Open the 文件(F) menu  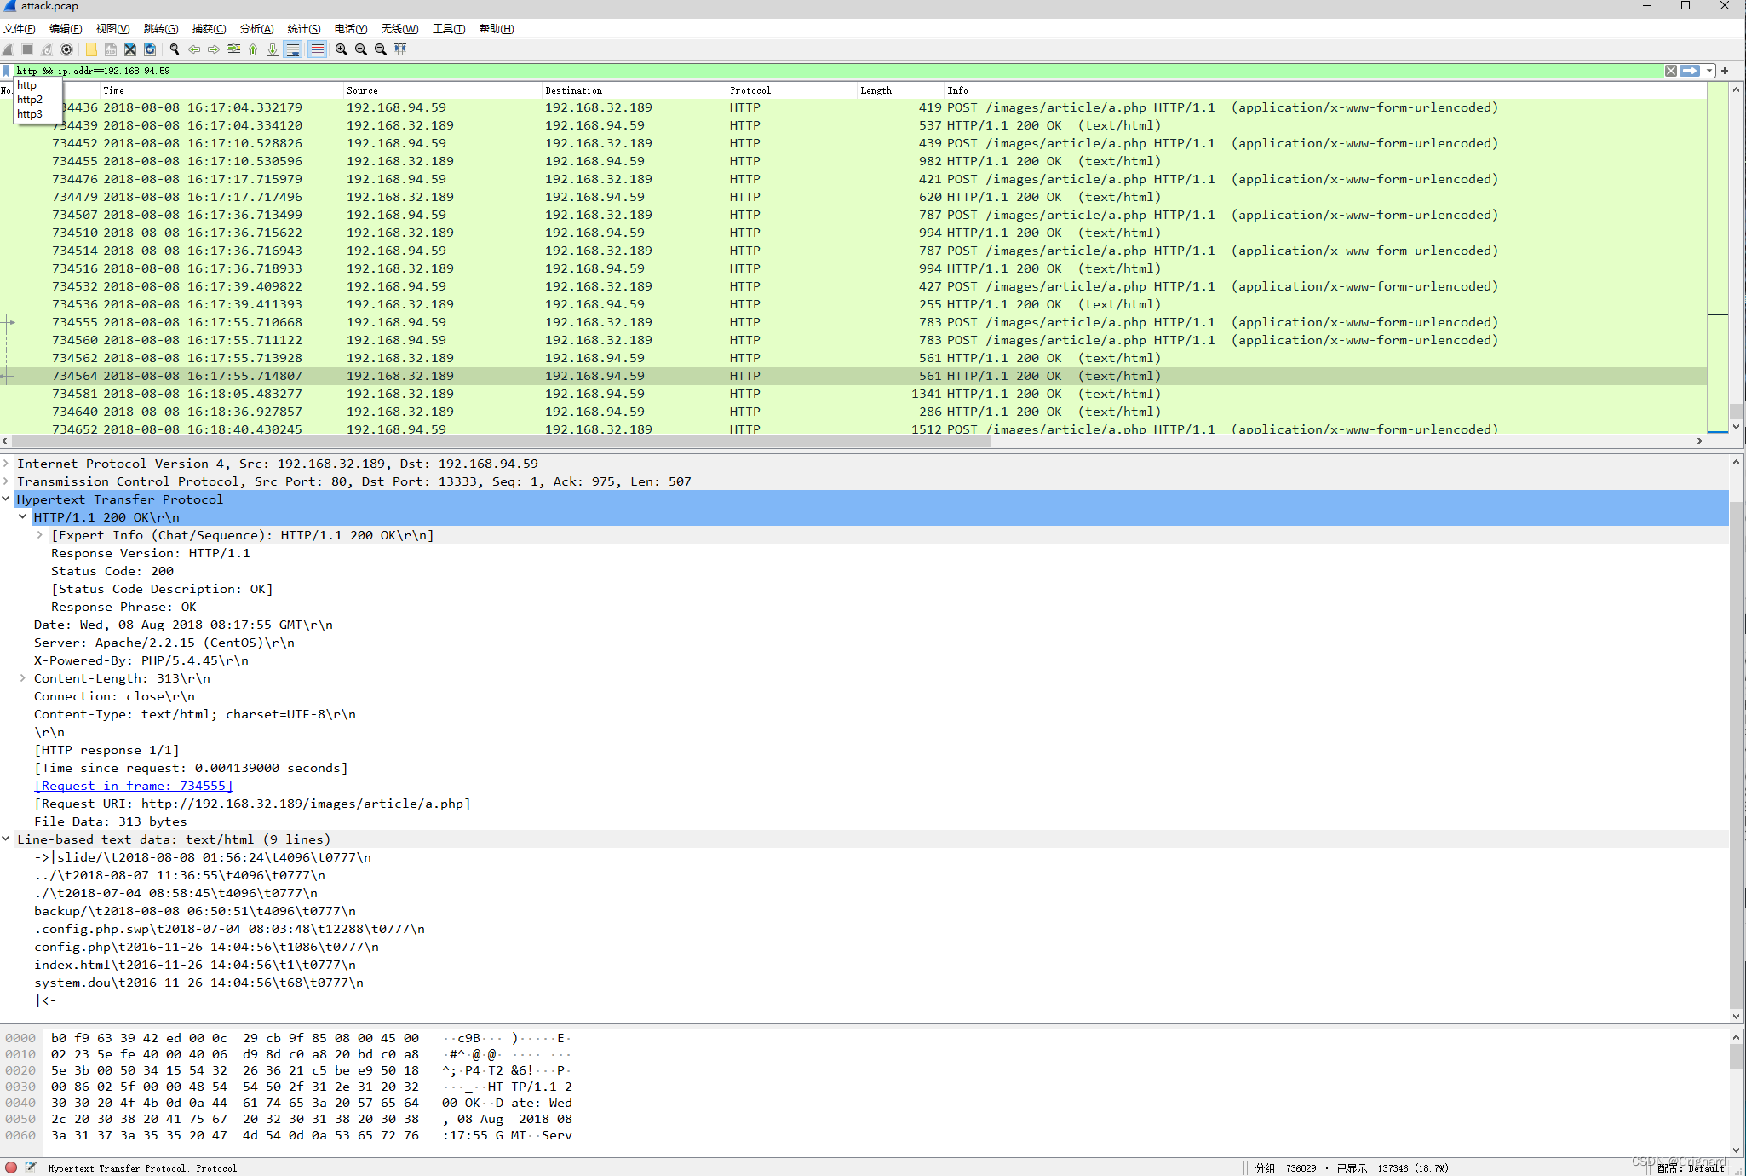[20, 29]
